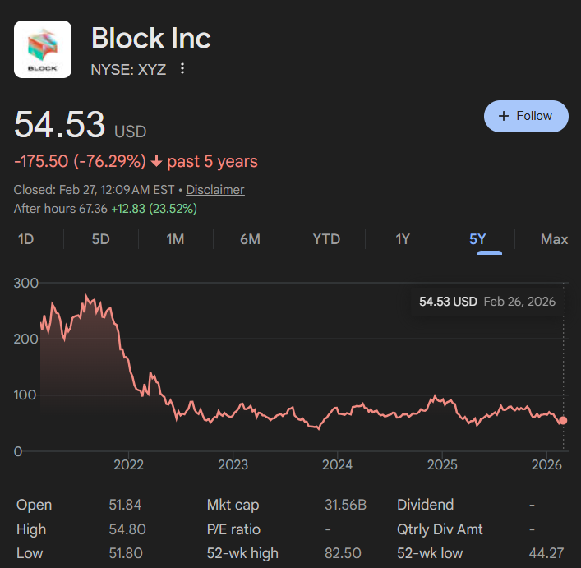581x568 pixels.
Task: Switch to the YTD tab
Action: [326, 239]
